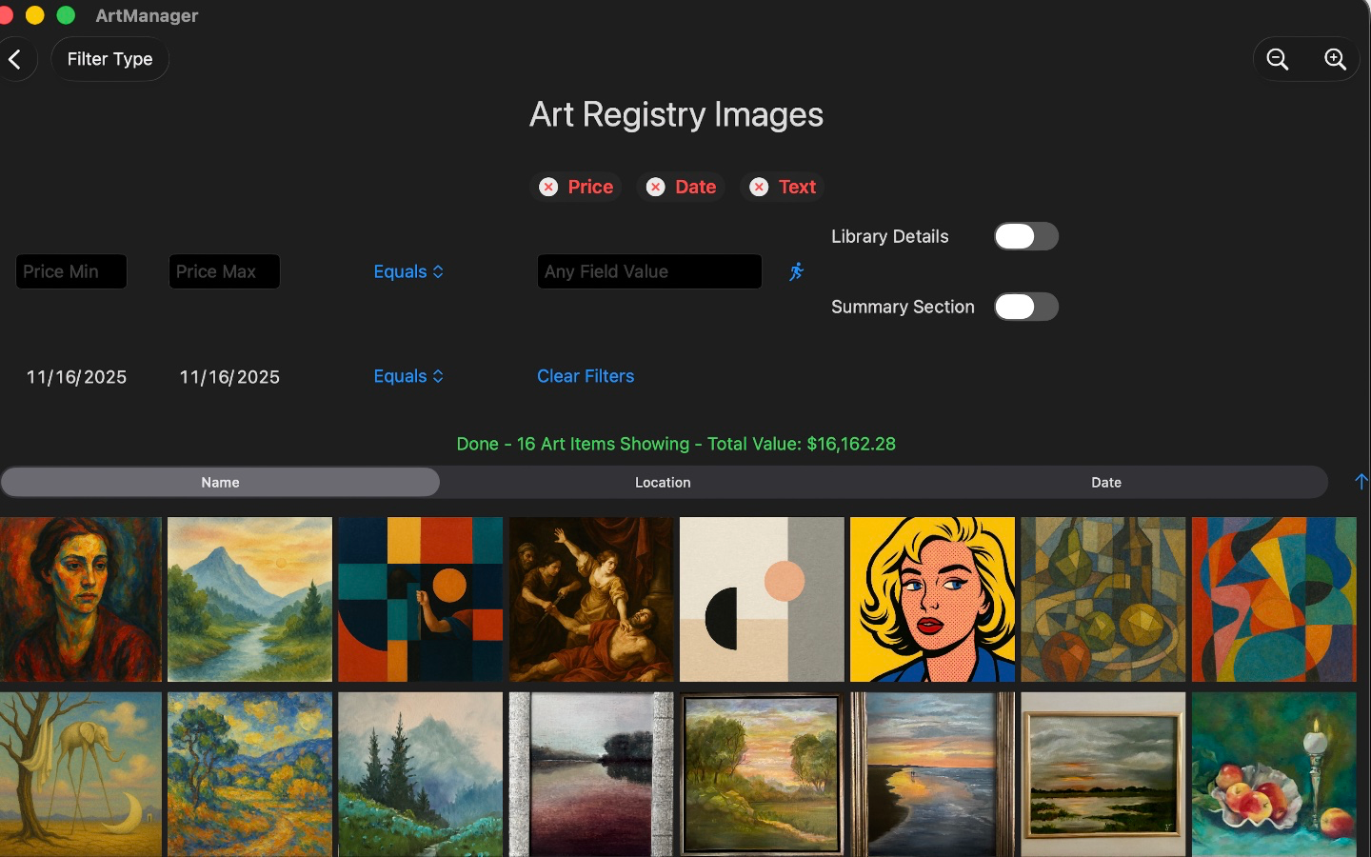The width and height of the screenshot is (1371, 857).
Task: Open the Filter Type menu
Action: [109, 59]
